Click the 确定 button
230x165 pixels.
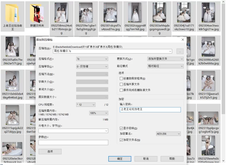[x=120, y=159]
